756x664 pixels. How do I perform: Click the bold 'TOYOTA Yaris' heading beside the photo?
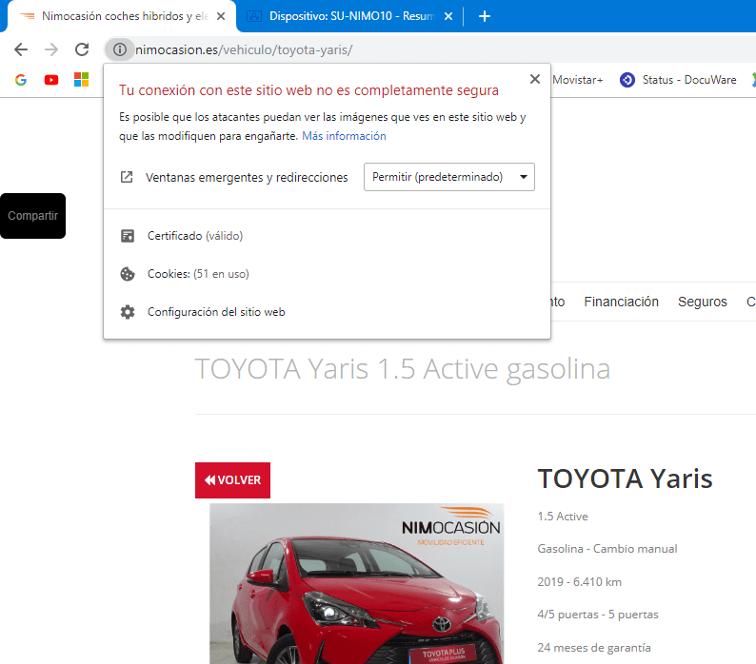(625, 478)
